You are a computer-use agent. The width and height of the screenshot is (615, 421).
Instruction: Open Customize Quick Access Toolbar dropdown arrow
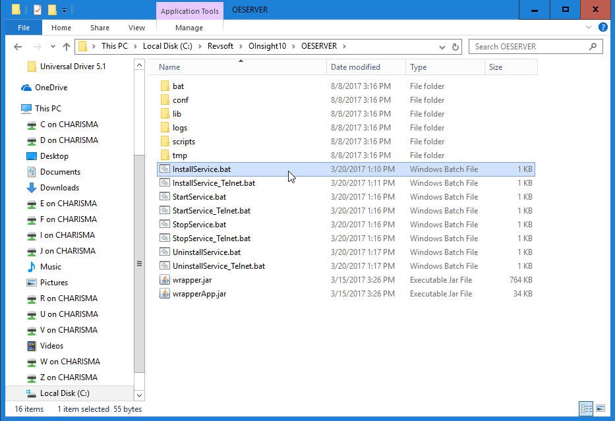pos(64,10)
